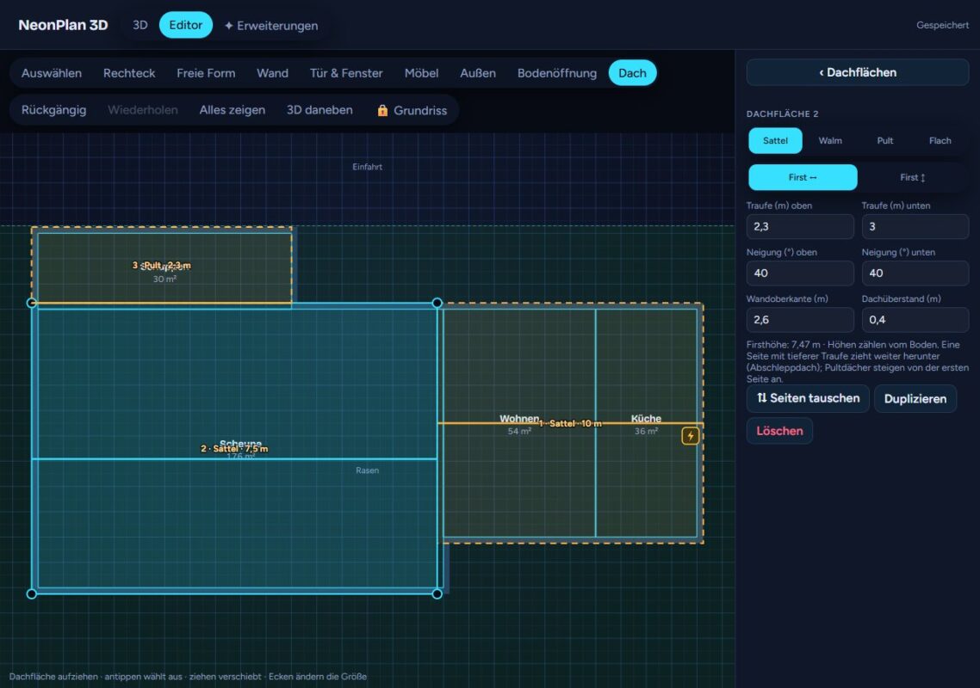The width and height of the screenshot is (980, 688).
Task: Click Seiten tauschen button
Action: tap(808, 398)
